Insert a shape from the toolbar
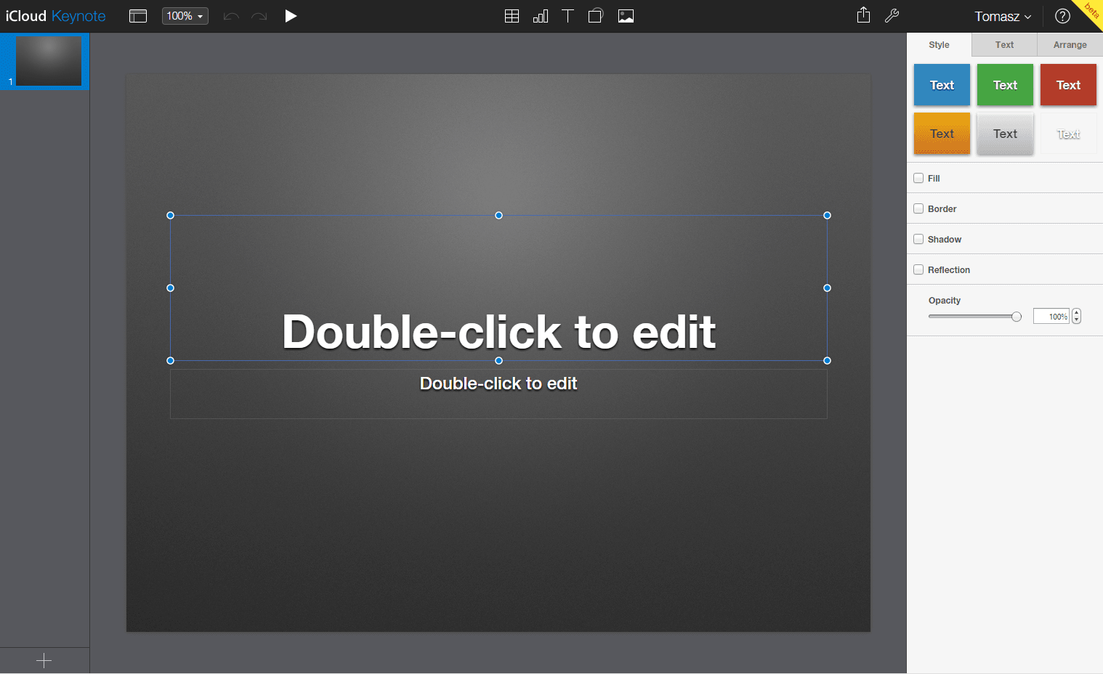 tap(595, 16)
